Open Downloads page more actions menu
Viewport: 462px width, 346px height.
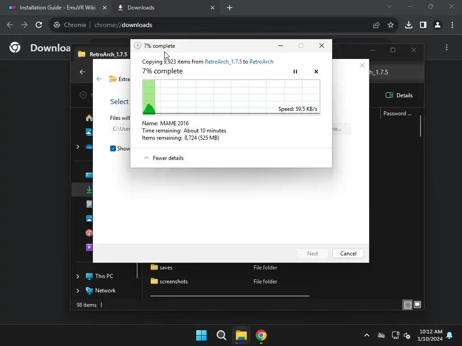(x=447, y=47)
